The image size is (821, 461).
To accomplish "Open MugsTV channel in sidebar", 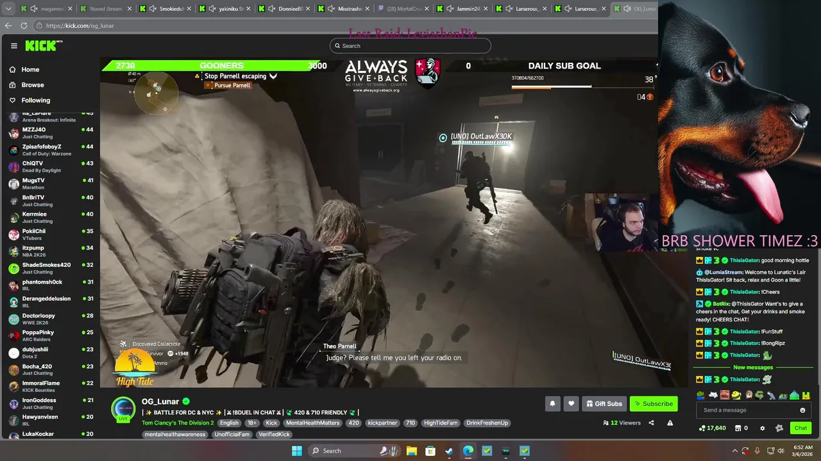I will pos(49,184).
